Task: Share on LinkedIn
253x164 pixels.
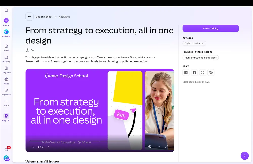Action: point(186,73)
